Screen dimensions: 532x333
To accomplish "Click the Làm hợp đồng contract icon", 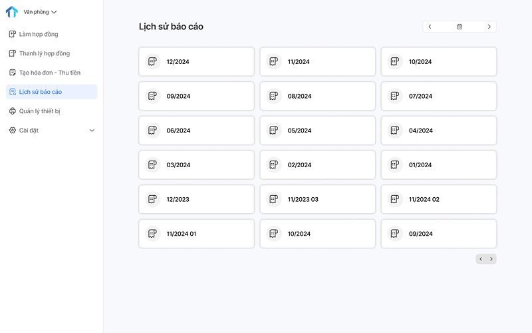I will tap(13, 34).
